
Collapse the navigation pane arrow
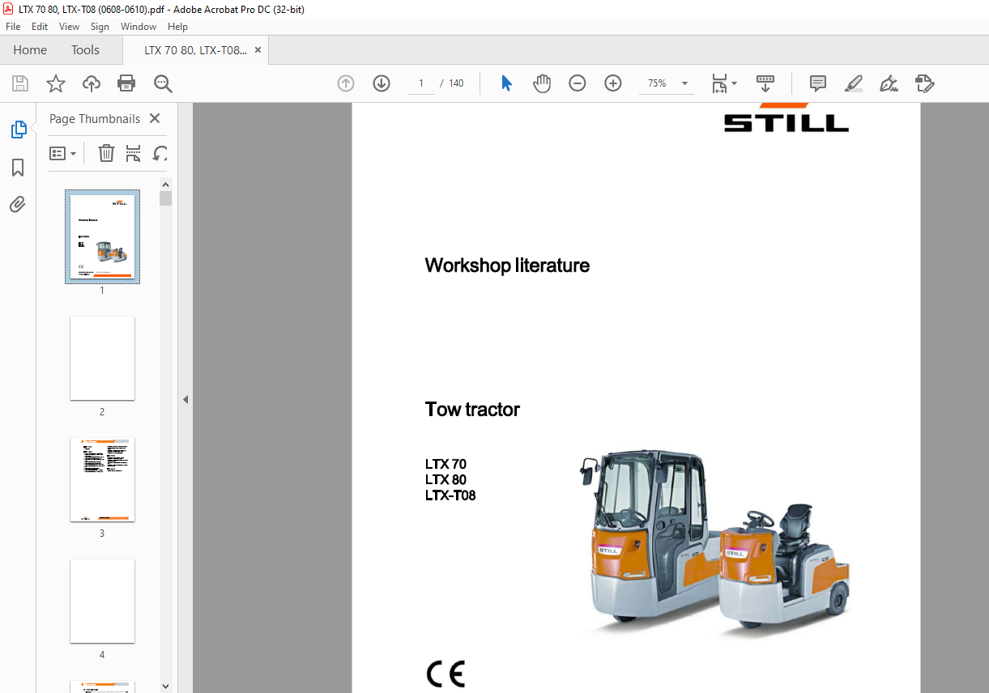[x=185, y=399]
